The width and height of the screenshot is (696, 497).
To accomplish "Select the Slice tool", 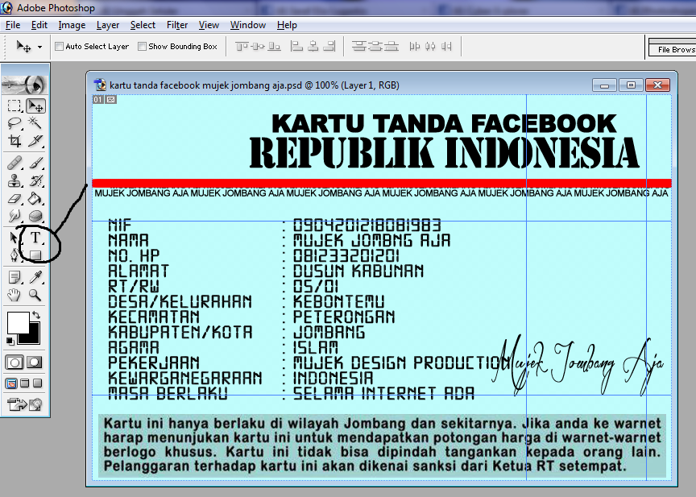I will click(x=35, y=141).
